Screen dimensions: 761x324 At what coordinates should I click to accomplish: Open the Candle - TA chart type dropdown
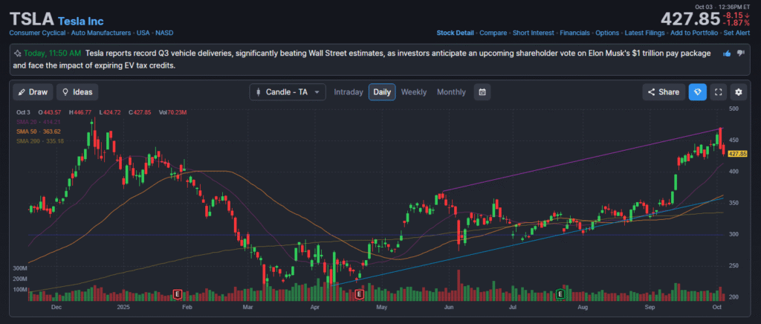pos(288,92)
